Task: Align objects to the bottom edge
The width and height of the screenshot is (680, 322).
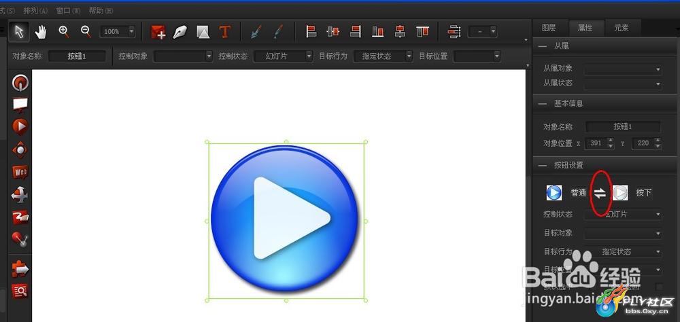Action: [377, 31]
